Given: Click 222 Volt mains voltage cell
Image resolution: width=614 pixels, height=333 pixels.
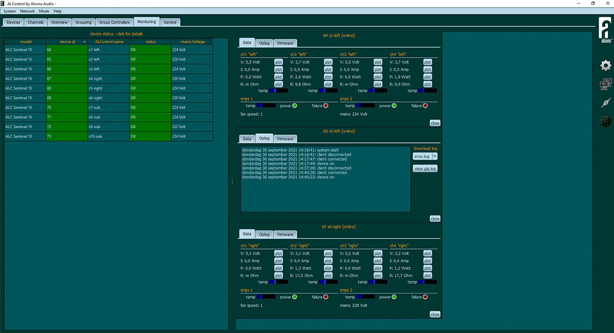Looking at the screenshot, I should click(192, 127).
